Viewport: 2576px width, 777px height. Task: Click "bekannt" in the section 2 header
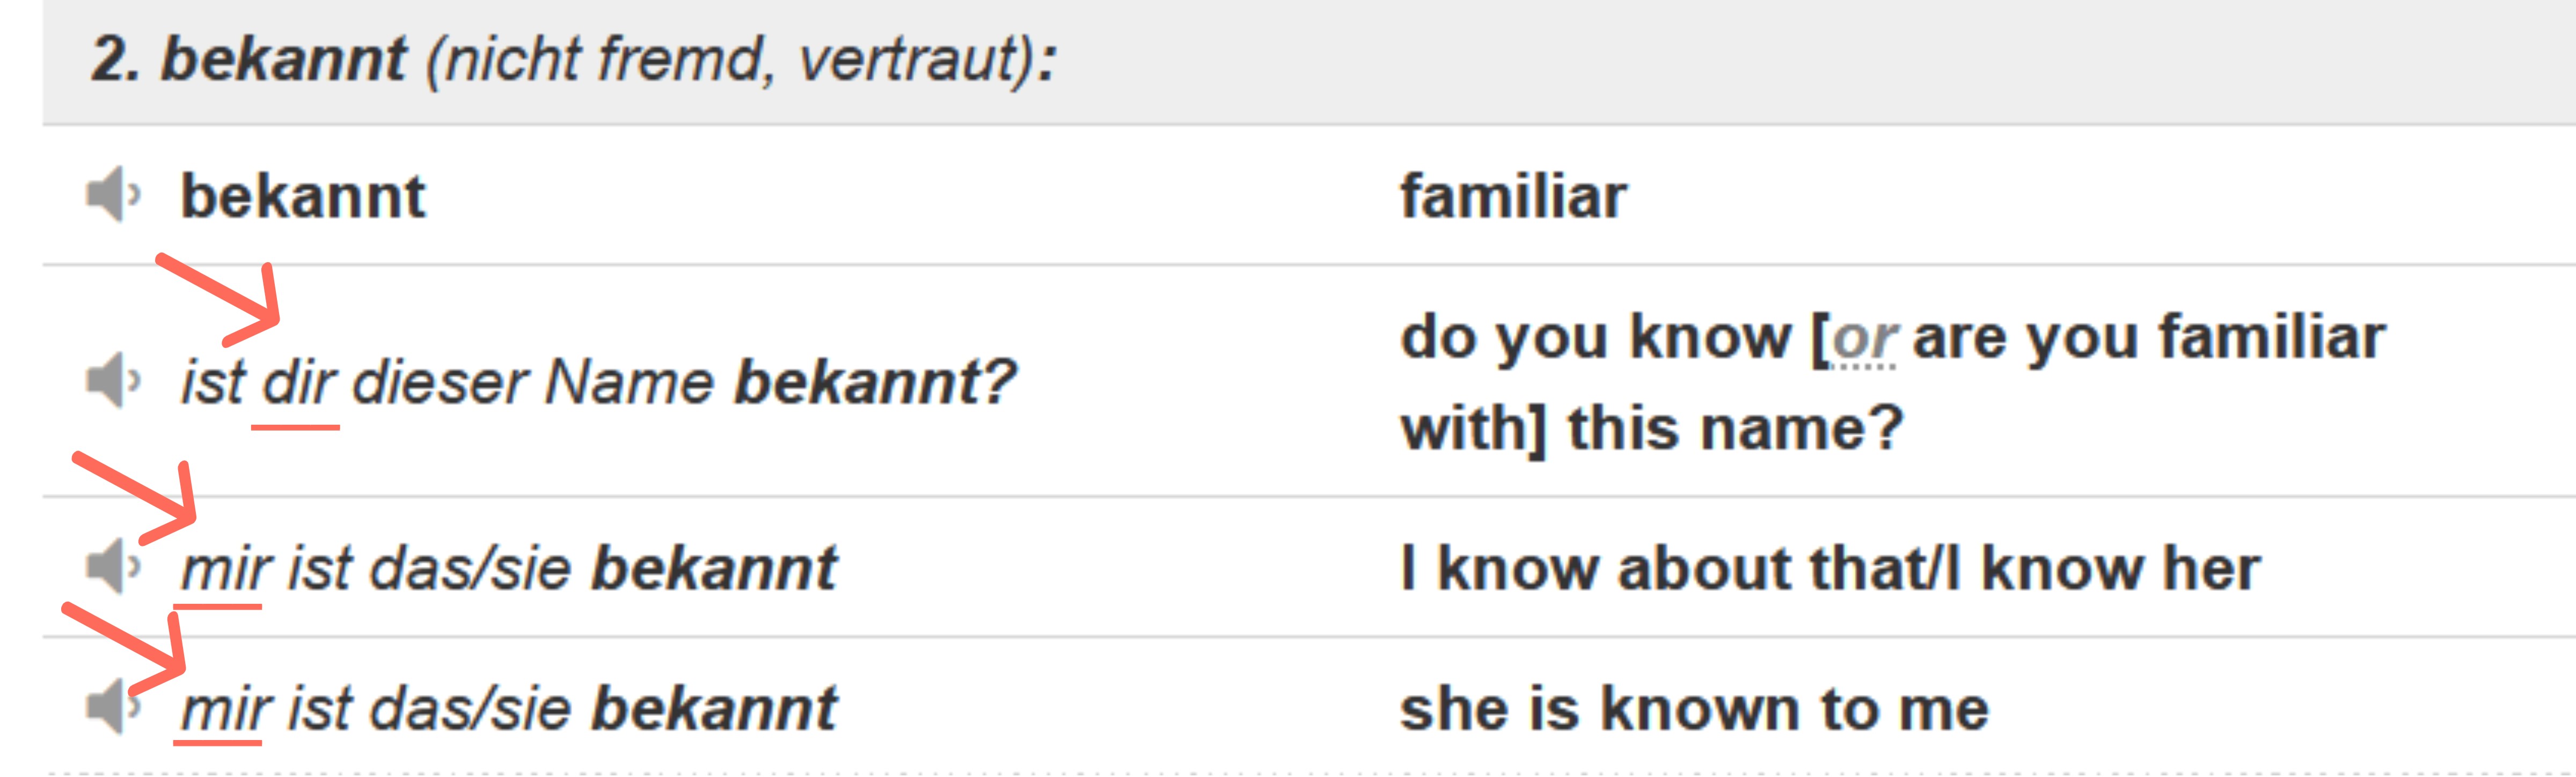click(284, 60)
